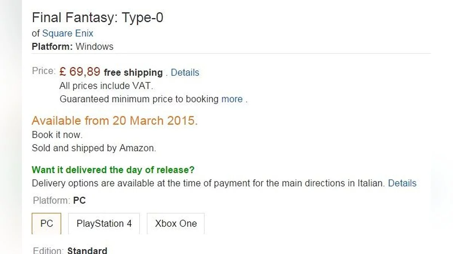Click the 'Platform: Windows' line under publisher
The width and height of the screenshot is (453, 254).
[x=72, y=47]
